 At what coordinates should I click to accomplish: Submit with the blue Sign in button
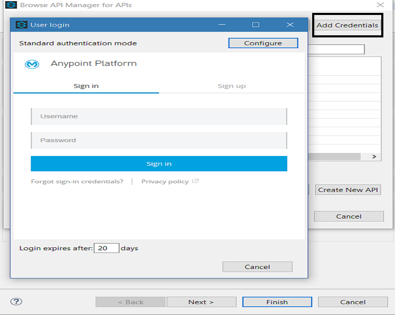159,164
